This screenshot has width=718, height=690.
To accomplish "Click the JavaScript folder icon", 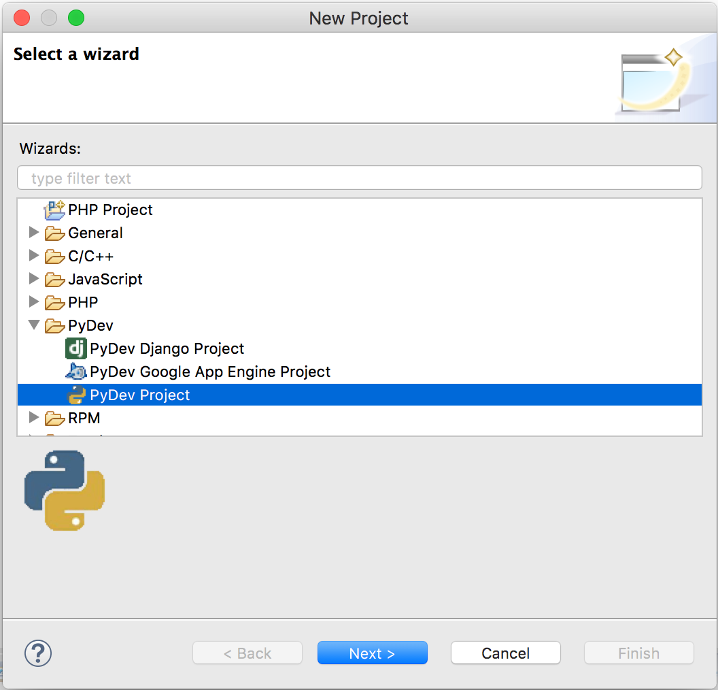I will point(54,280).
